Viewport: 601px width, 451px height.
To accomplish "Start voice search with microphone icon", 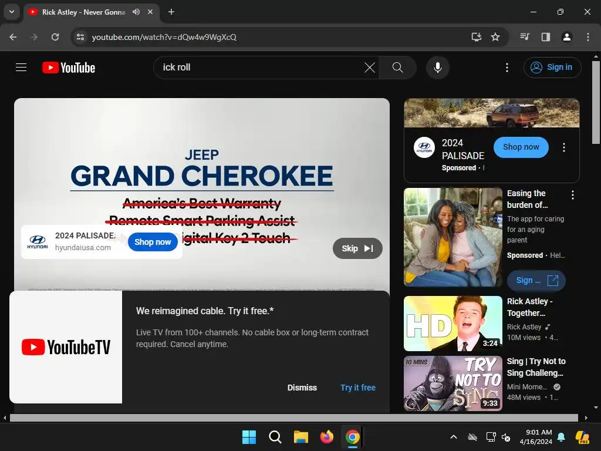I will pyautogui.click(x=437, y=68).
